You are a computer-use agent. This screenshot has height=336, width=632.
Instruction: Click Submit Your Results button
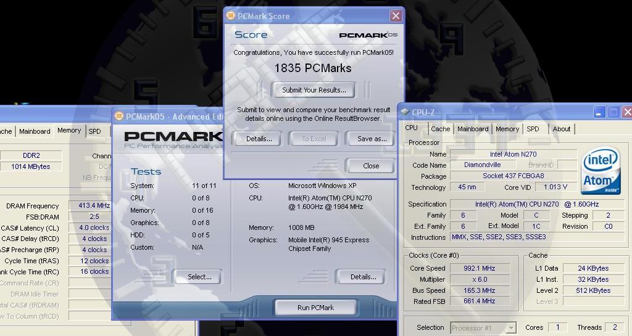[314, 90]
